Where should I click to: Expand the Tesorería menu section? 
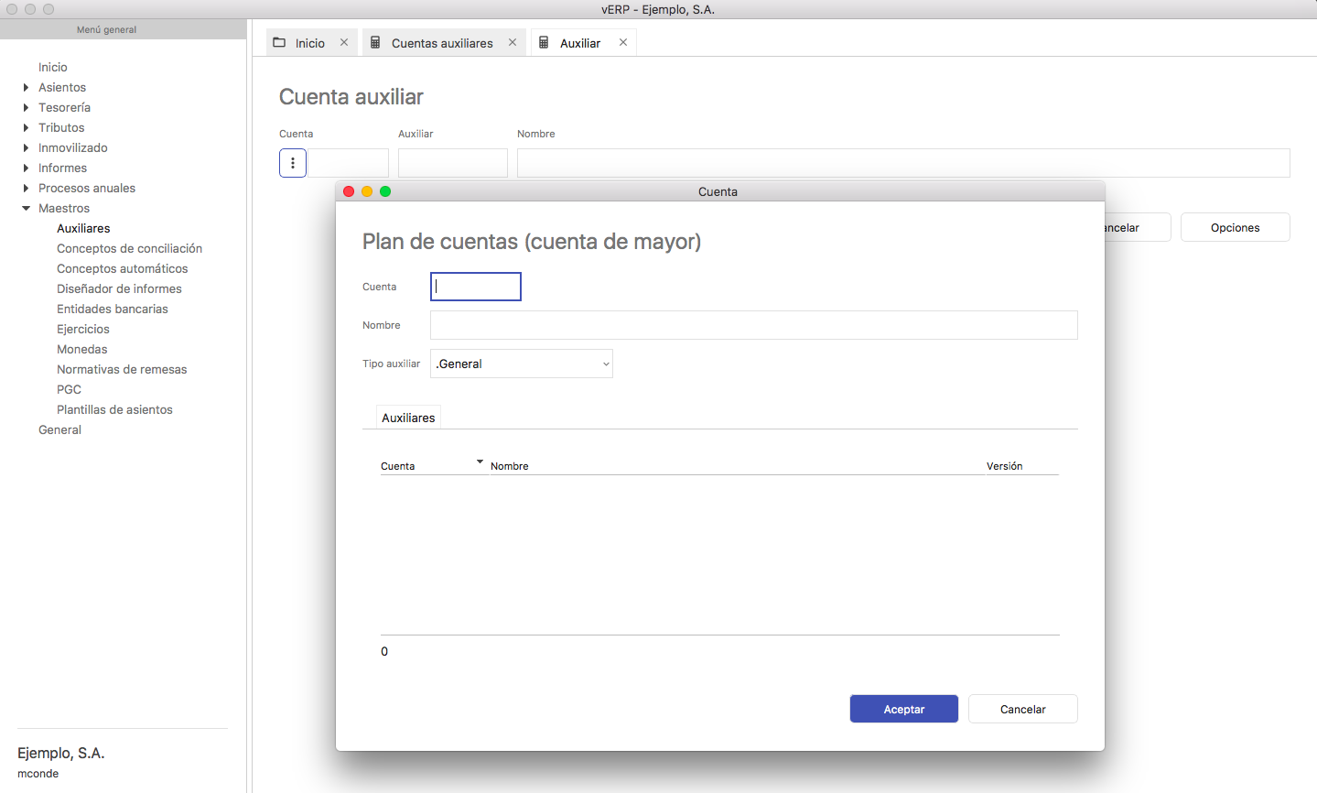coord(26,108)
